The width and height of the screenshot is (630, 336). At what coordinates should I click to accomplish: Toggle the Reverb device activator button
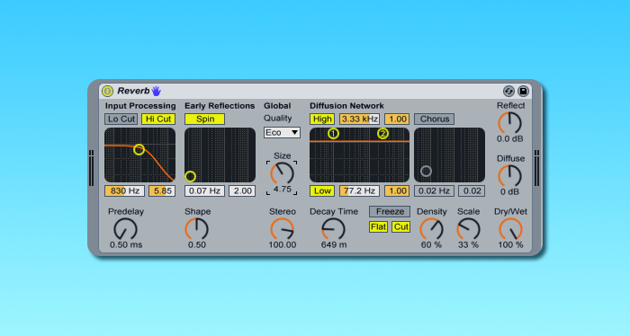click(107, 91)
